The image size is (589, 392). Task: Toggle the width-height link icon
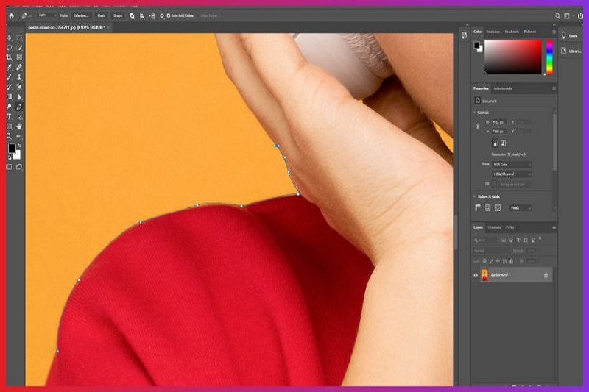click(x=478, y=126)
